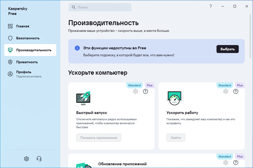The height and width of the screenshot is (168, 253).
Task: Open the Безопасность section
Action: (30, 38)
